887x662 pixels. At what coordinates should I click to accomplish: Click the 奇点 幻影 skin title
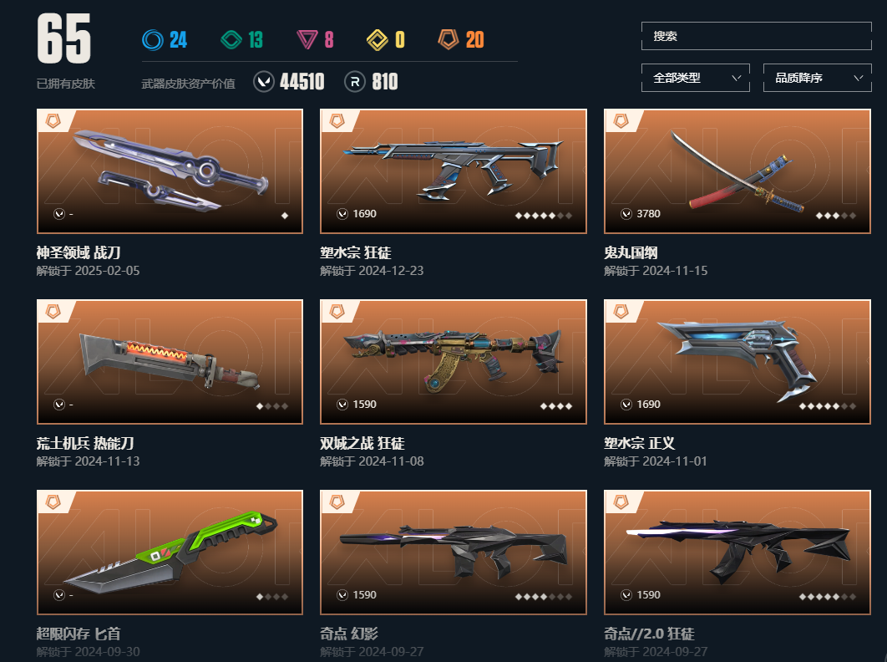349,634
